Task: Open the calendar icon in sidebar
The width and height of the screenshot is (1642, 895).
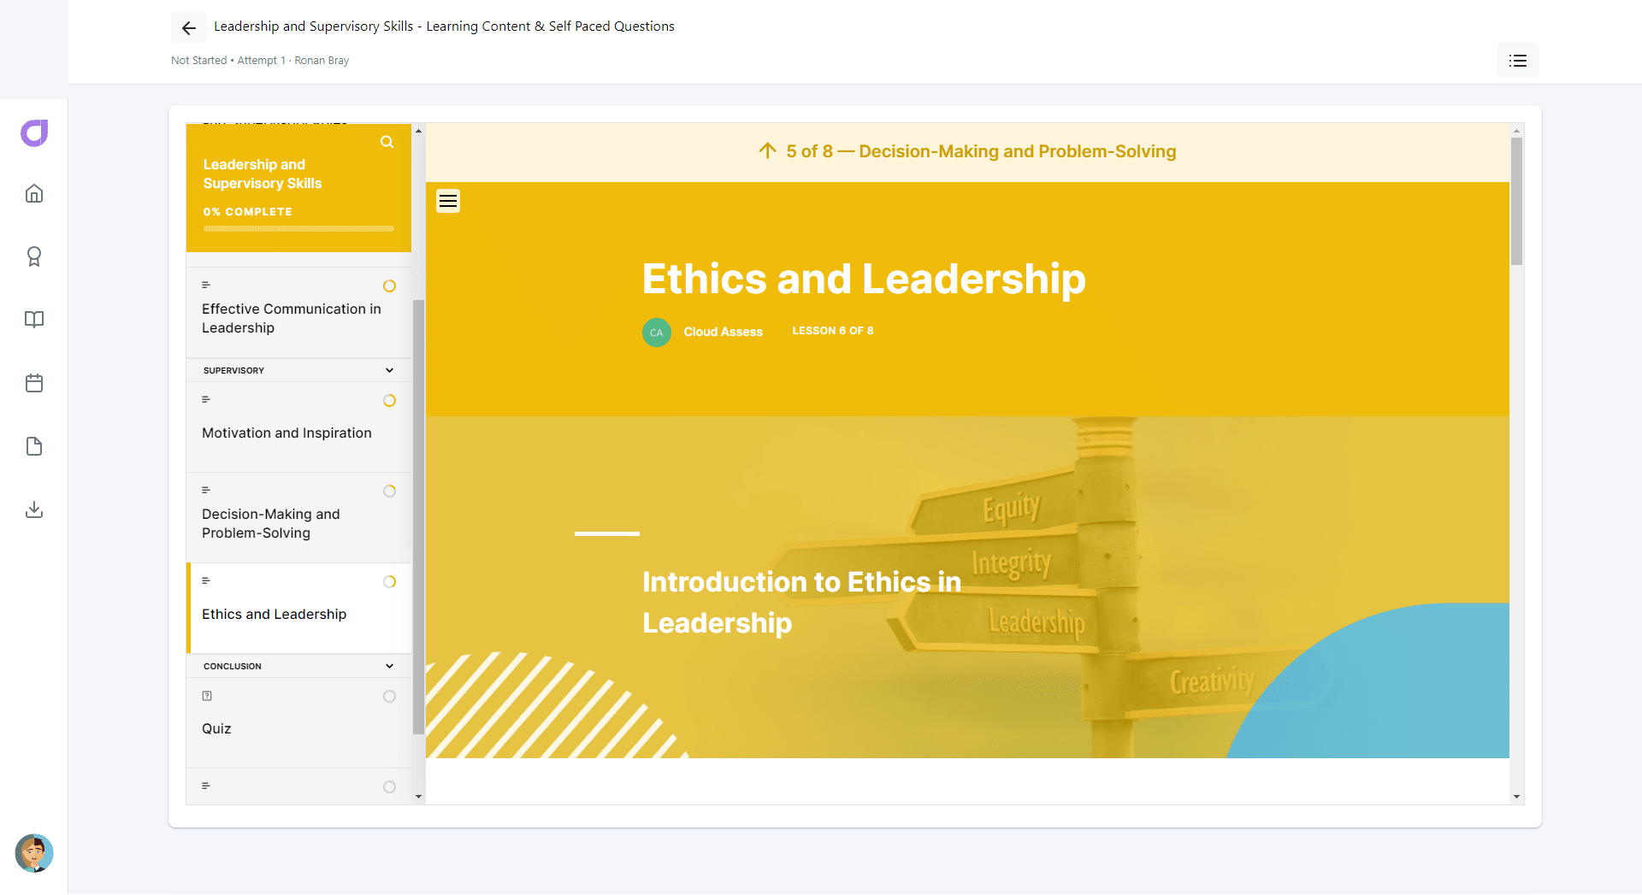Action: [x=34, y=383]
